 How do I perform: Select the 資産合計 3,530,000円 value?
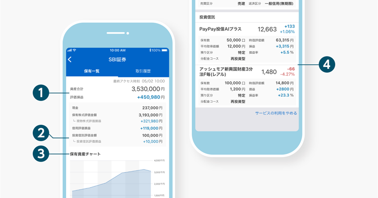(148, 89)
